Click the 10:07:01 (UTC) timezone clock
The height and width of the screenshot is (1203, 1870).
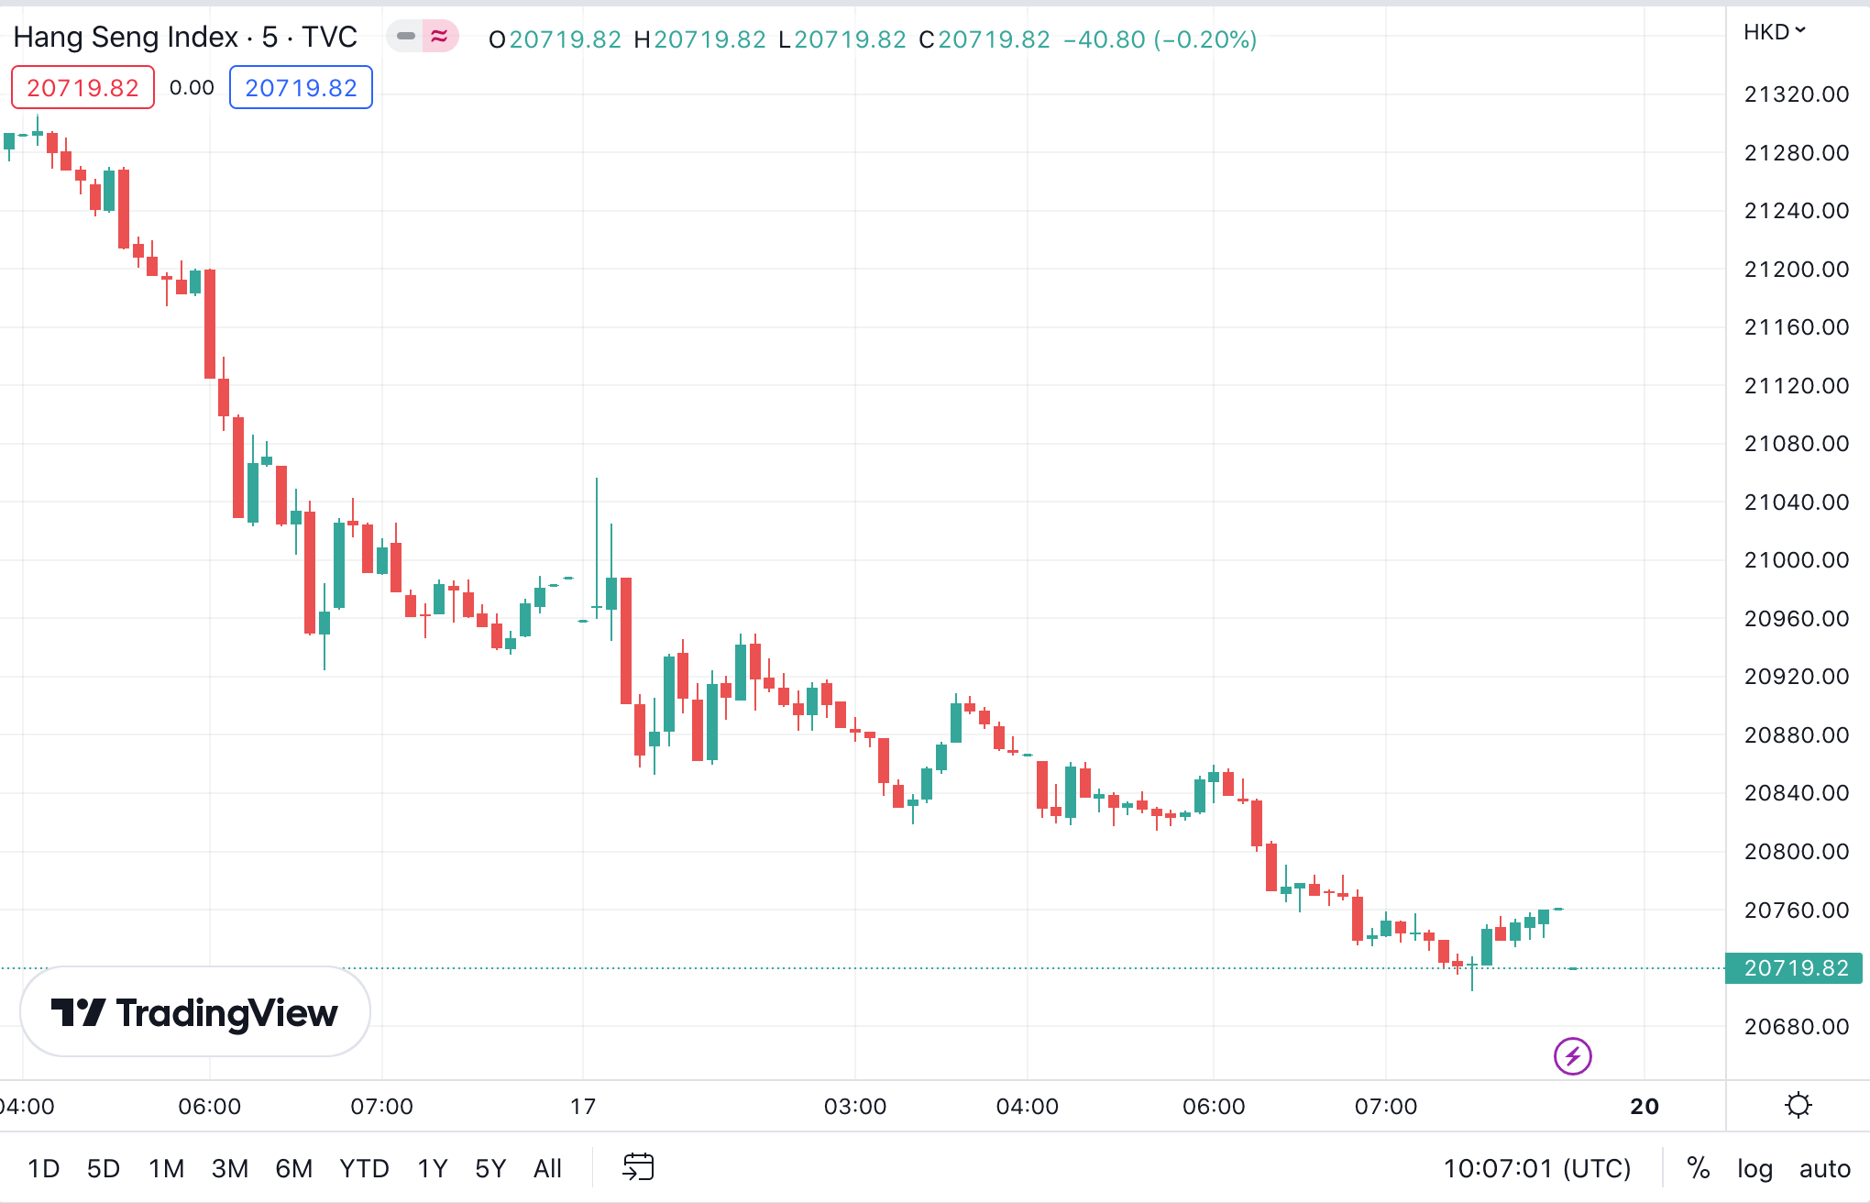click(1537, 1168)
